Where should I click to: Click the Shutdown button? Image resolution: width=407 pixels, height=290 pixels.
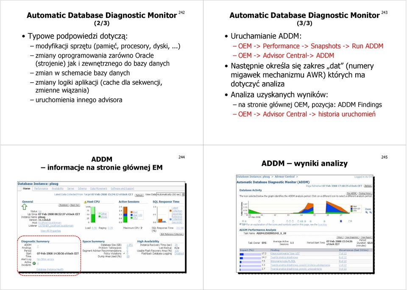coord(64,205)
